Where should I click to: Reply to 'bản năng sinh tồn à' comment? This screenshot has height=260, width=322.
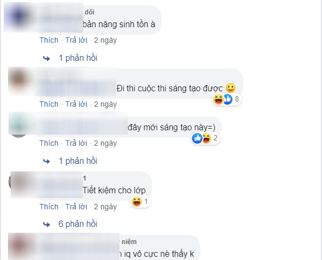[x=76, y=40]
